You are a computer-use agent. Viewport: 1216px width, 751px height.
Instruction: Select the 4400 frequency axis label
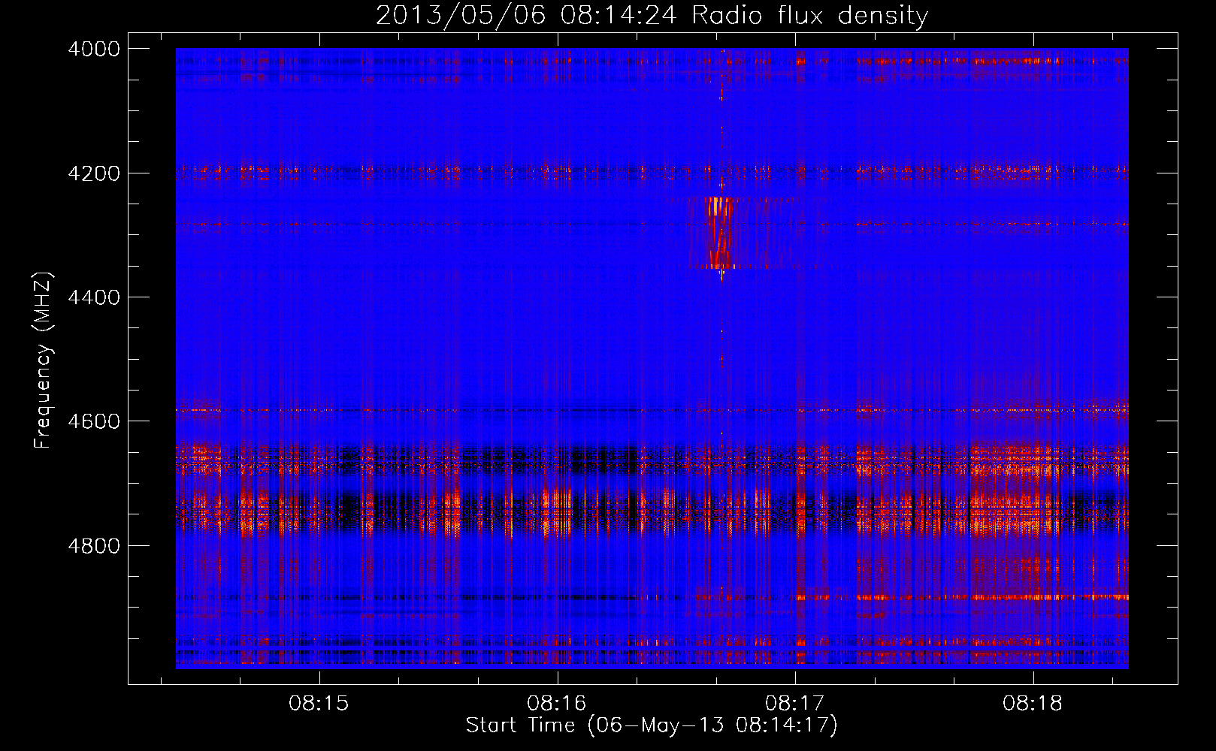[94, 297]
